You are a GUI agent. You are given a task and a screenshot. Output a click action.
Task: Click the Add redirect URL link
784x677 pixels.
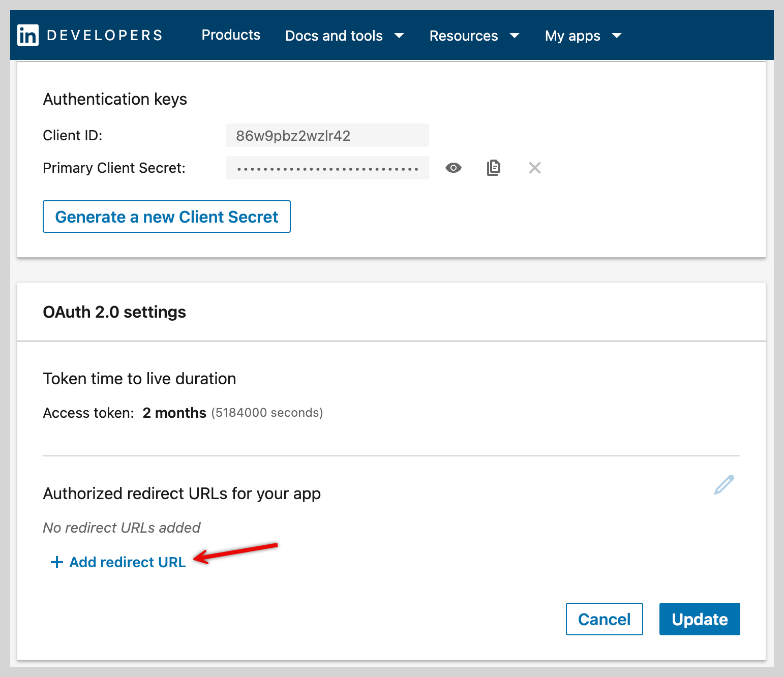click(128, 562)
